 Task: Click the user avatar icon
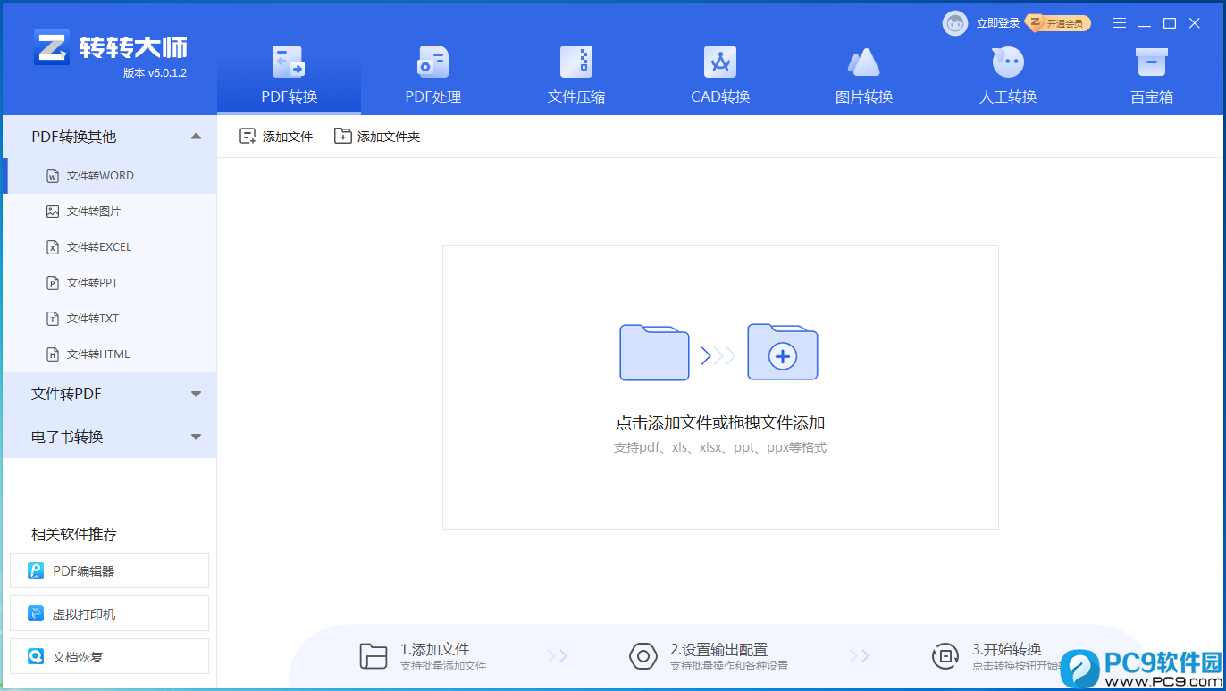[x=955, y=23]
